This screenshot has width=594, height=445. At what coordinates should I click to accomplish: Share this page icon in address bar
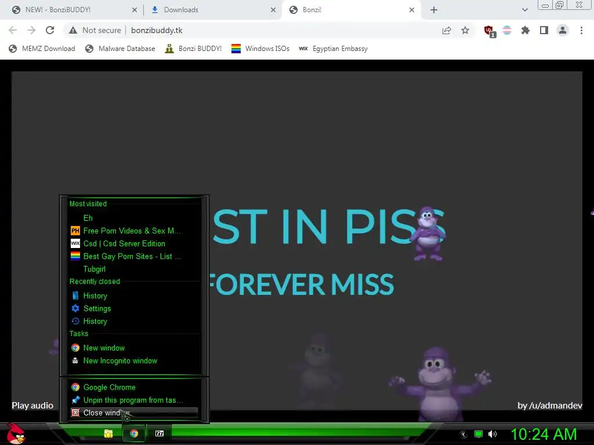447,30
